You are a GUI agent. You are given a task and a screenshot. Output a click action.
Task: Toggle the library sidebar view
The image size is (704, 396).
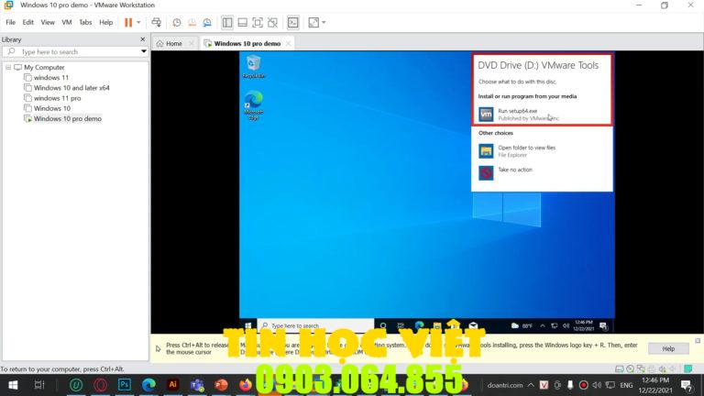[227, 22]
